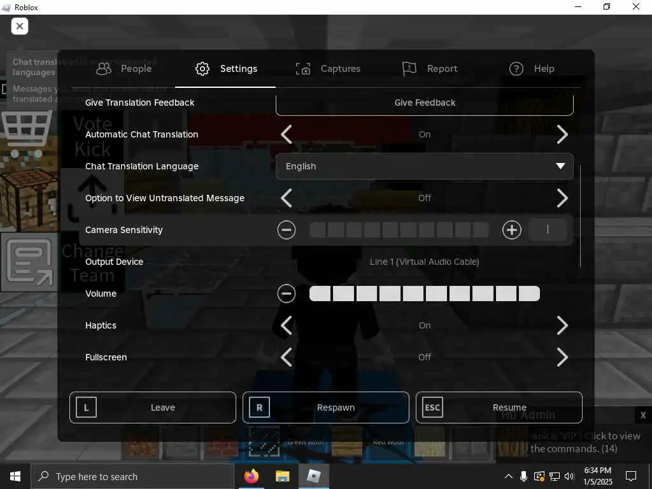
Task: Click the Type here to search box
Action: coord(132,476)
